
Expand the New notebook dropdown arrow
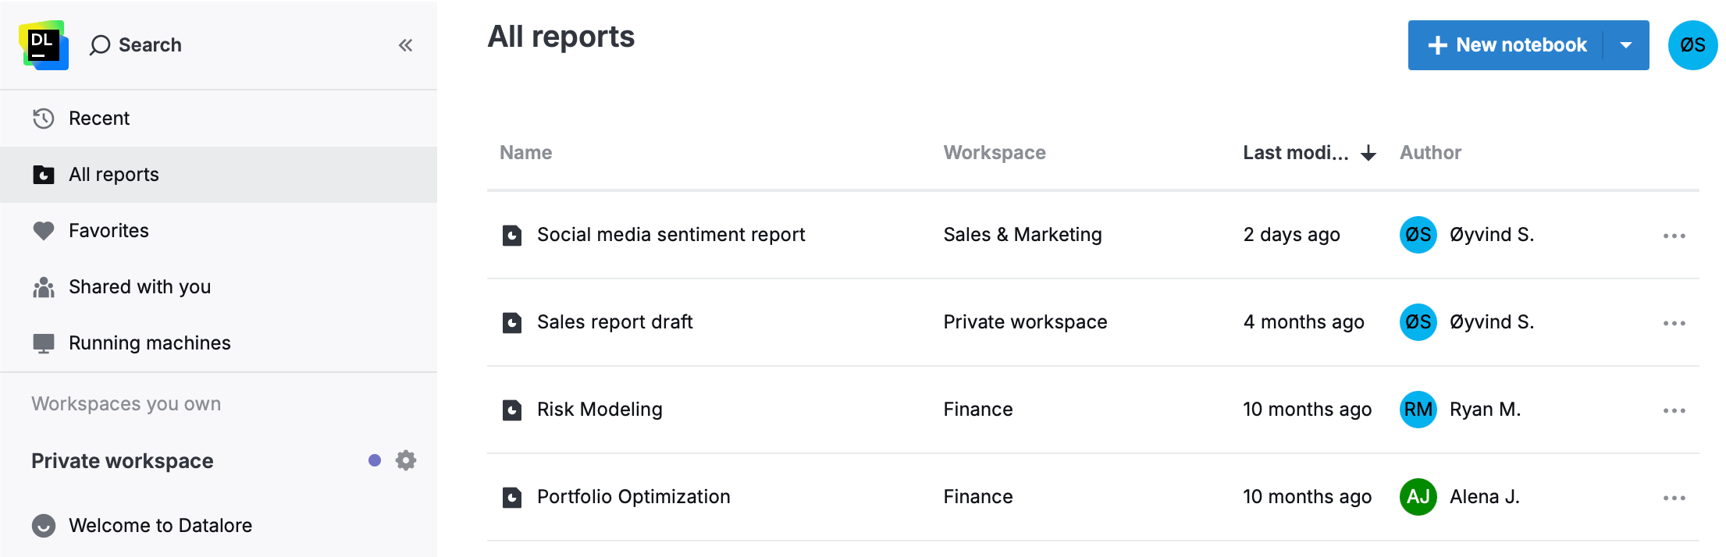pyautogui.click(x=1626, y=45)
